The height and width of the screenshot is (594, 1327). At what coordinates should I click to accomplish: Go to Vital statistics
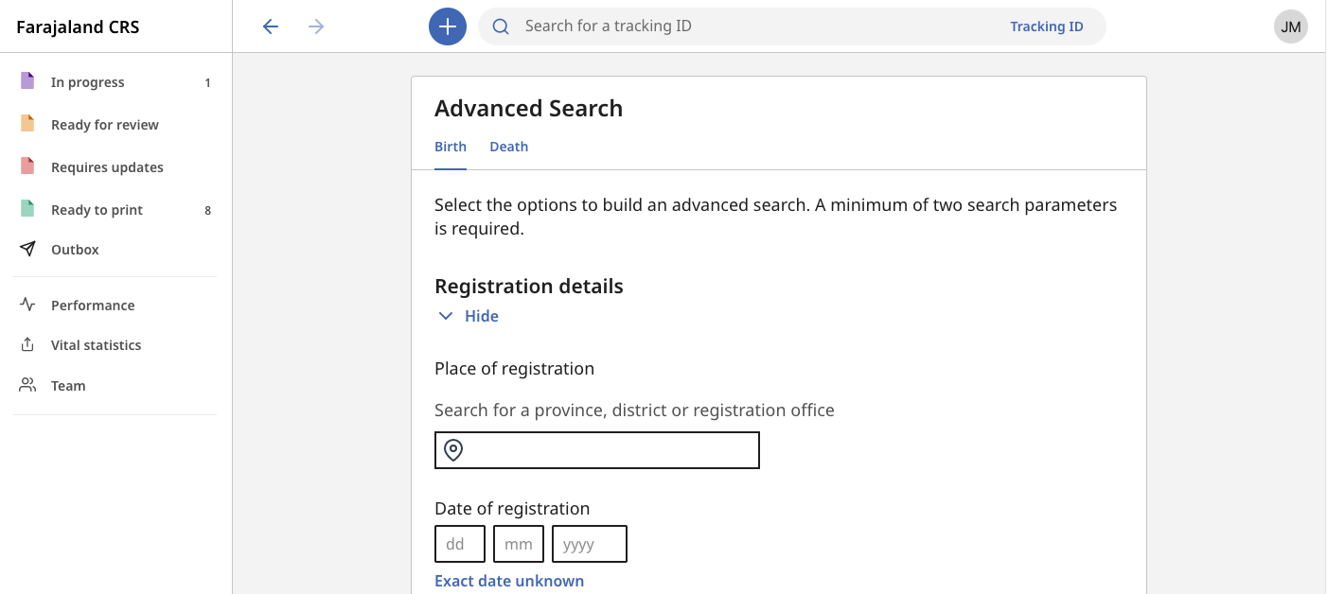point(96,345)
